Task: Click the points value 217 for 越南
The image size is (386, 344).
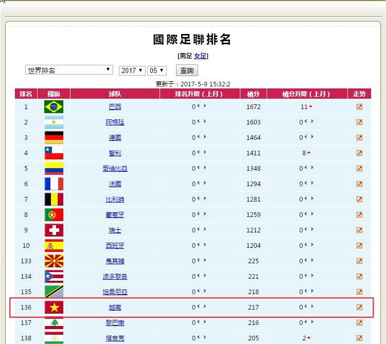Action: coord(253,307)
